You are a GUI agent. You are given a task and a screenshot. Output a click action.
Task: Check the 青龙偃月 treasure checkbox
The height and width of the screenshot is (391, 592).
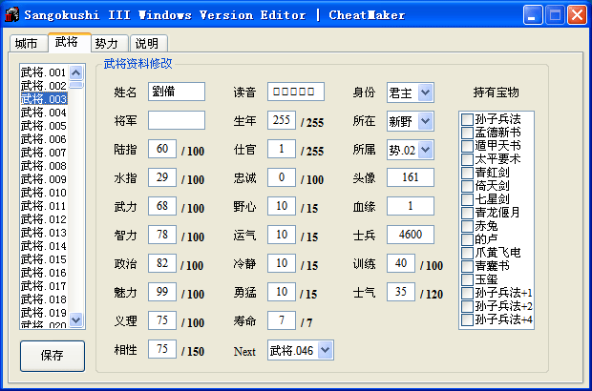click(467, 213)
